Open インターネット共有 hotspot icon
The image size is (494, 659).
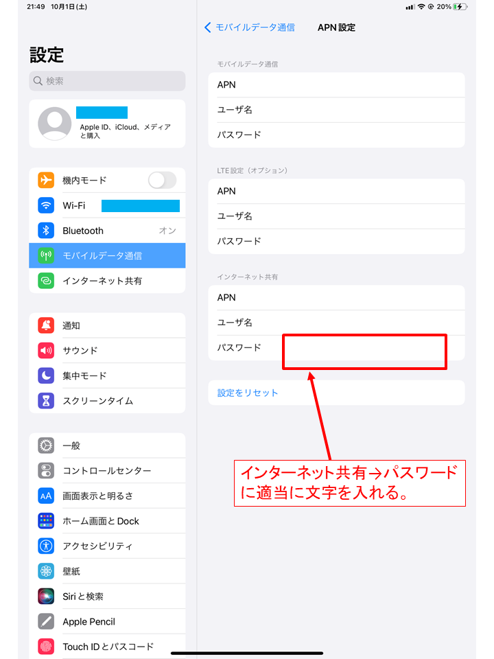pos(46,281)
